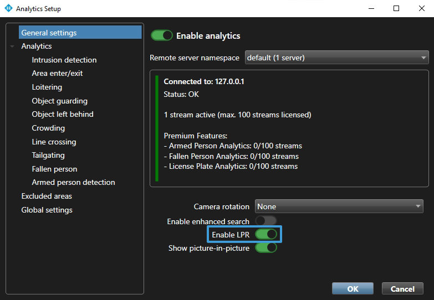Click the Analytics Setup app icon
Screen dimensions: 434x300
pyautogui.click(x=8, y=8)
